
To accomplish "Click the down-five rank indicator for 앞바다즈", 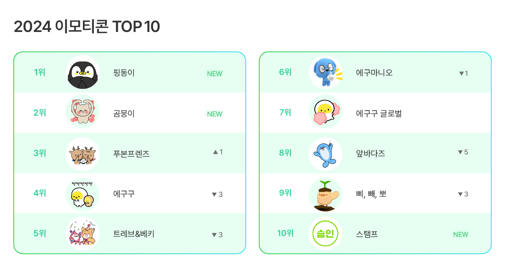I will tap(462, 152).
